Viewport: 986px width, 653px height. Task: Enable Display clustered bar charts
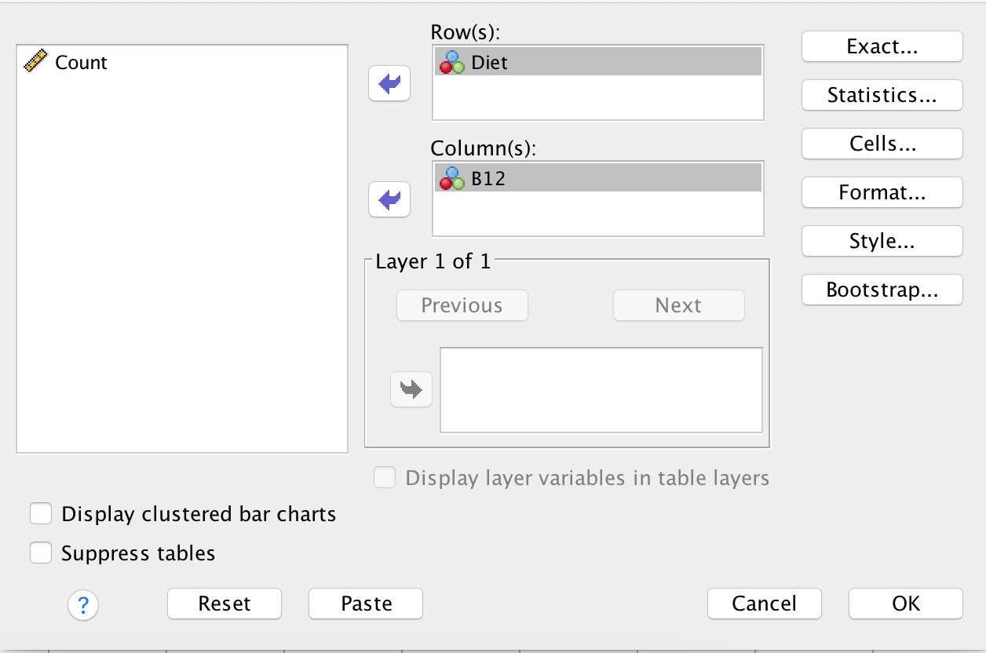tap(41, 513)
